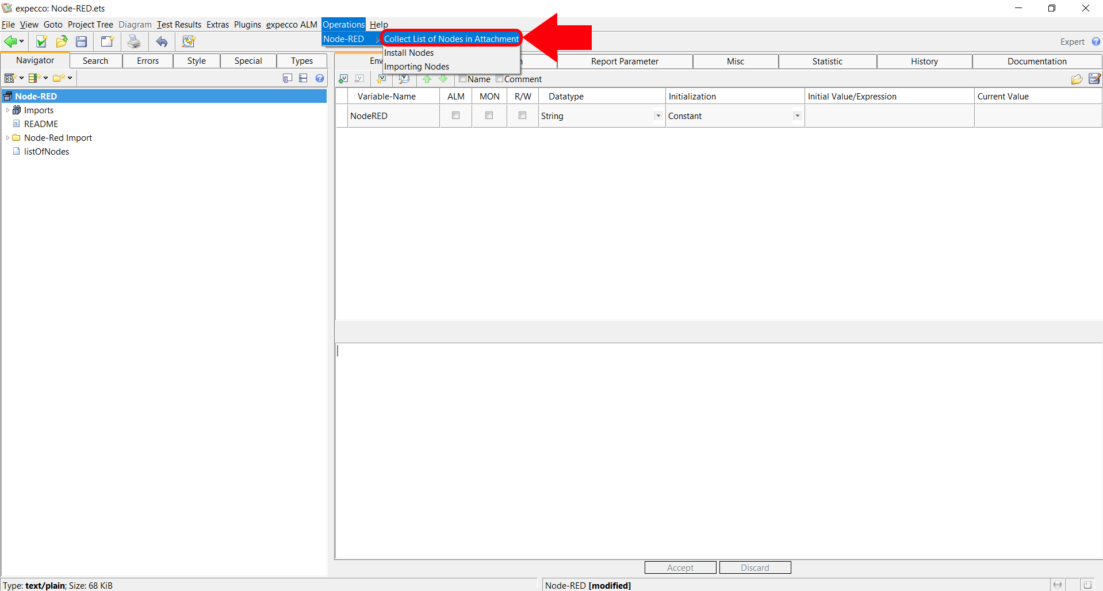Click the green back arrow icon
Image resolution: width=1103 pixels, height=591 pixels.
(x=10, y=41)
